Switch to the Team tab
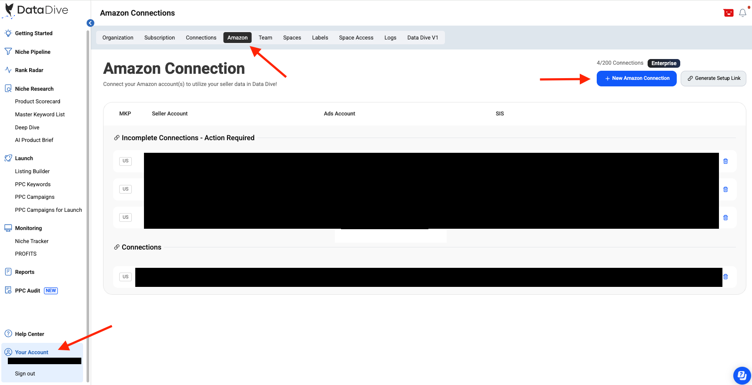The height and width of the screenshot is (385, 752). tap(265, 38)
